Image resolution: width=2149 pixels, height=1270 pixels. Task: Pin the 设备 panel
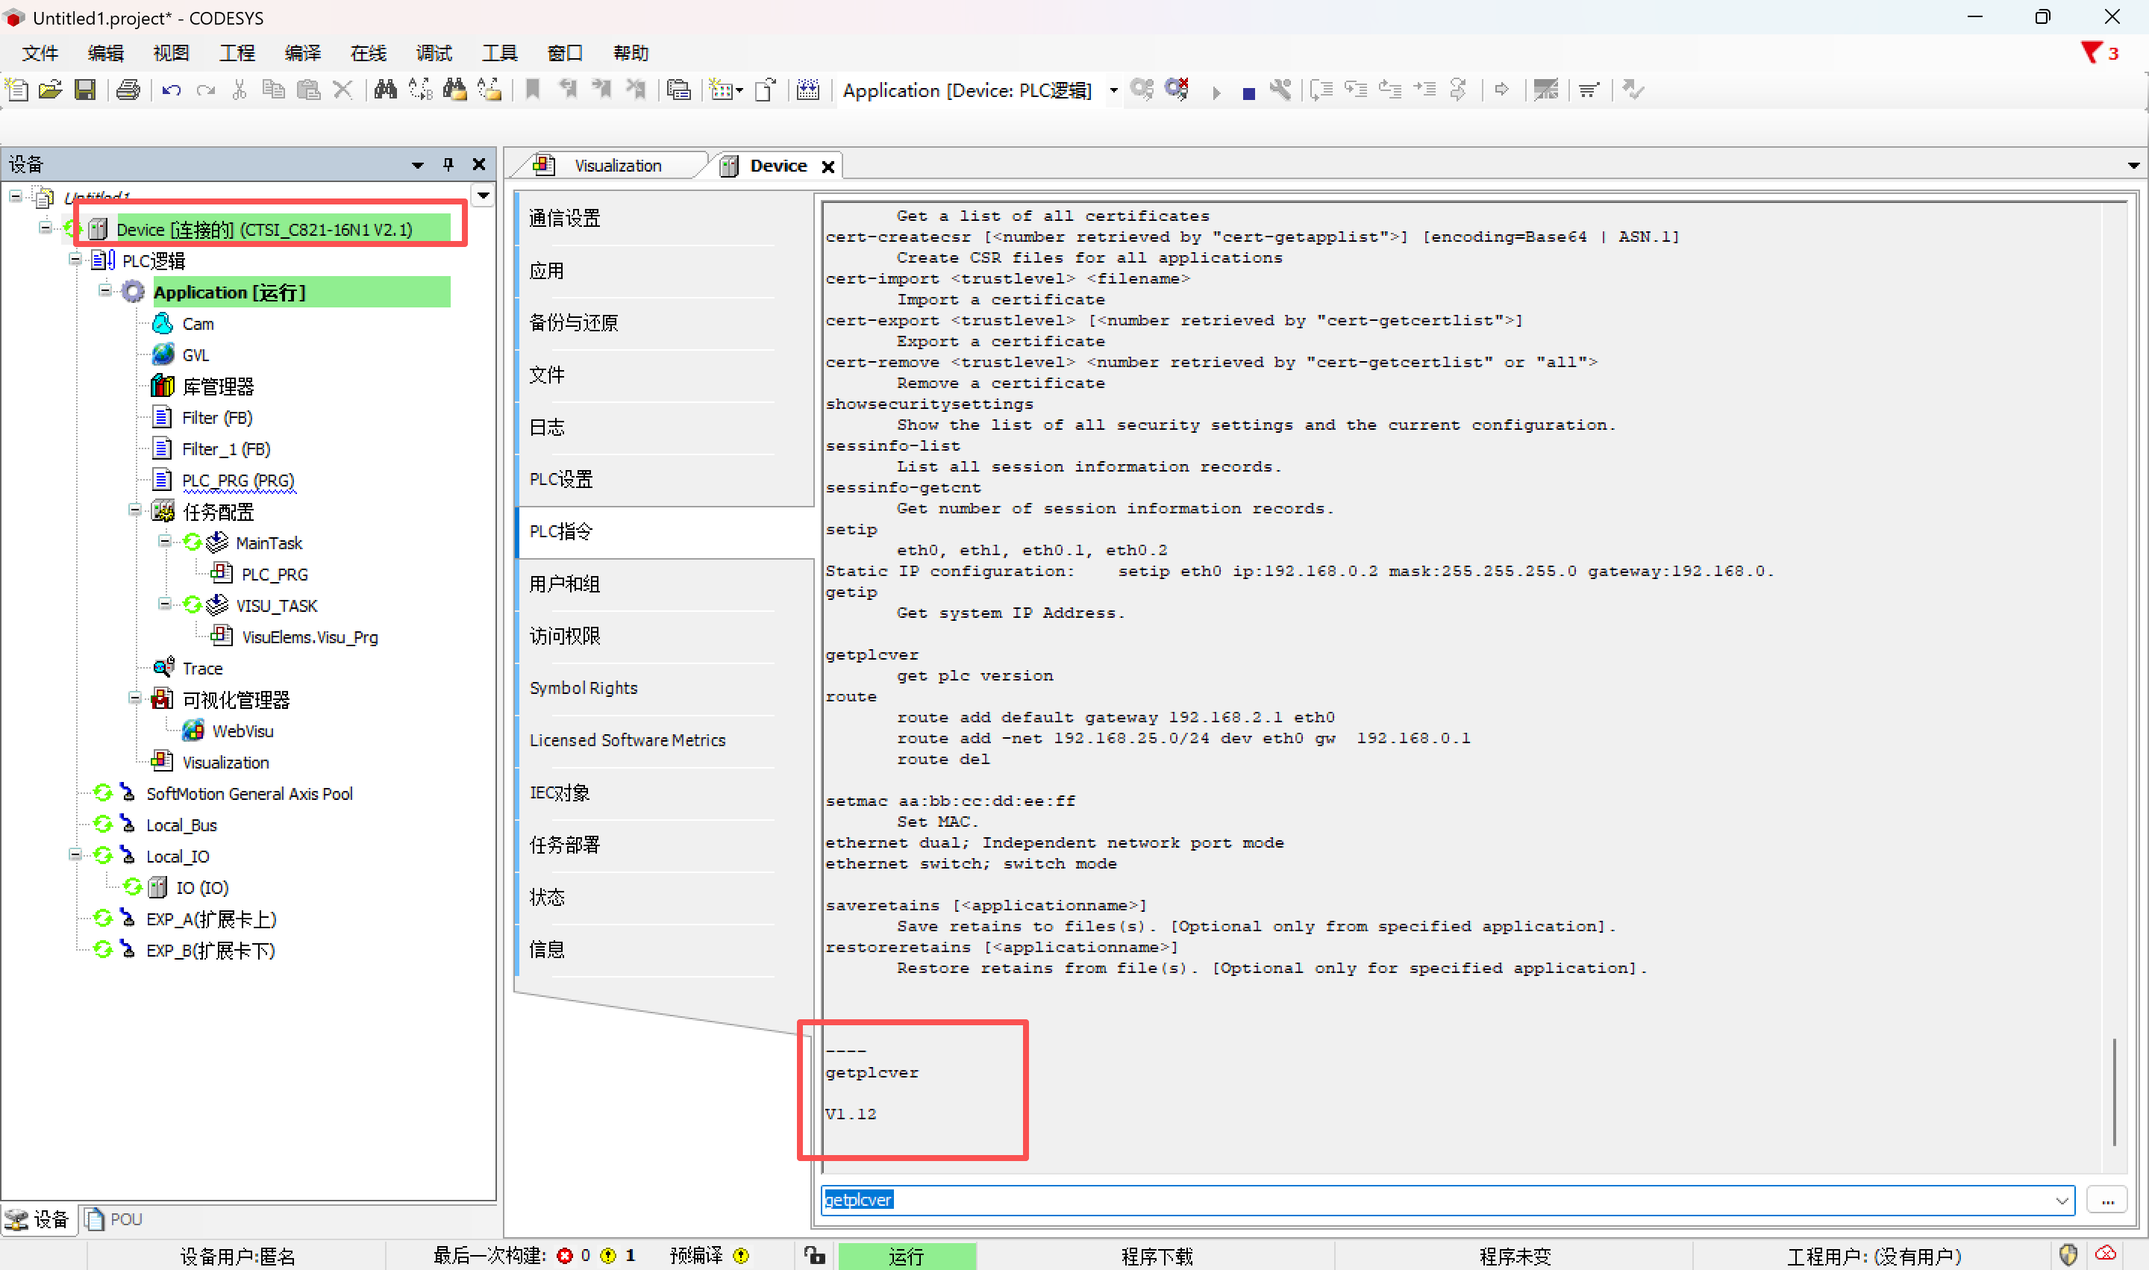pyautogui.click(x=448, y=164)
